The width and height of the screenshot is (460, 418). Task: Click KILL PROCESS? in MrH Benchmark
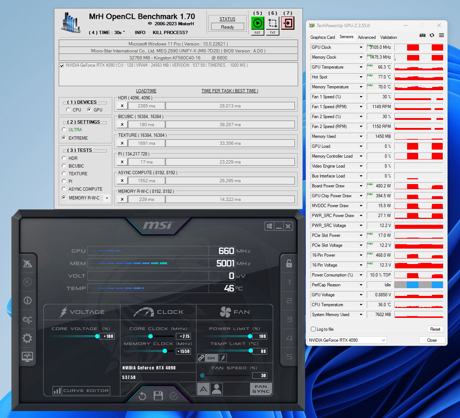170,33
